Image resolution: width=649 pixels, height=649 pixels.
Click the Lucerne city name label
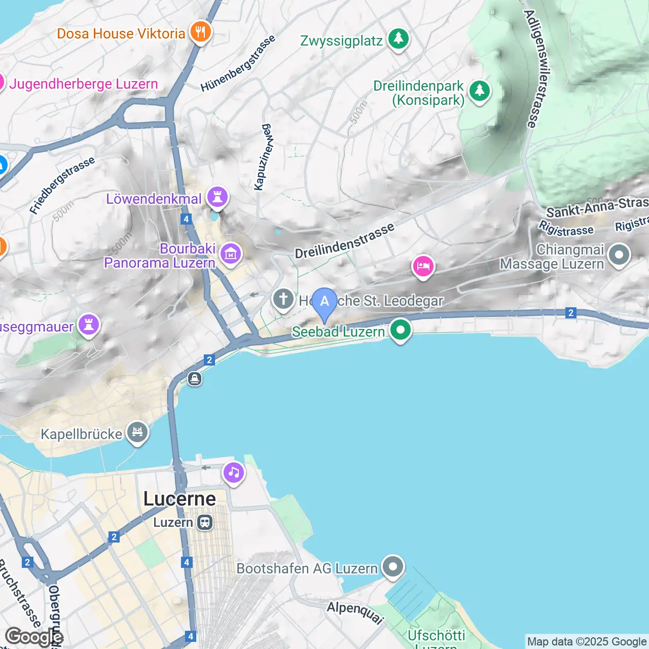[179, 499]
